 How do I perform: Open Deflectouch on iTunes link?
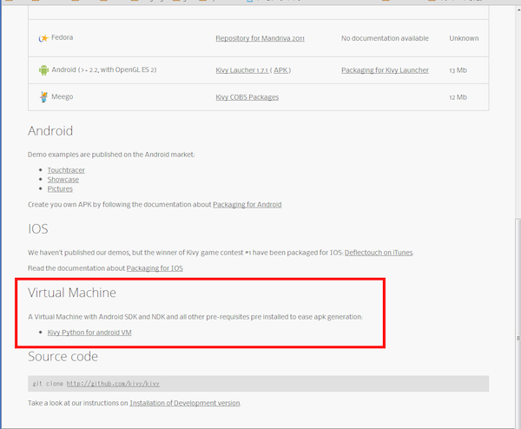pyautogui.click(x=379, y=253)
